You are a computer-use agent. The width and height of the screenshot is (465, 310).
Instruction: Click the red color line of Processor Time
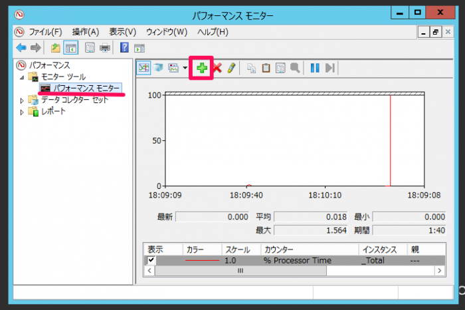[x=202, y=260]
